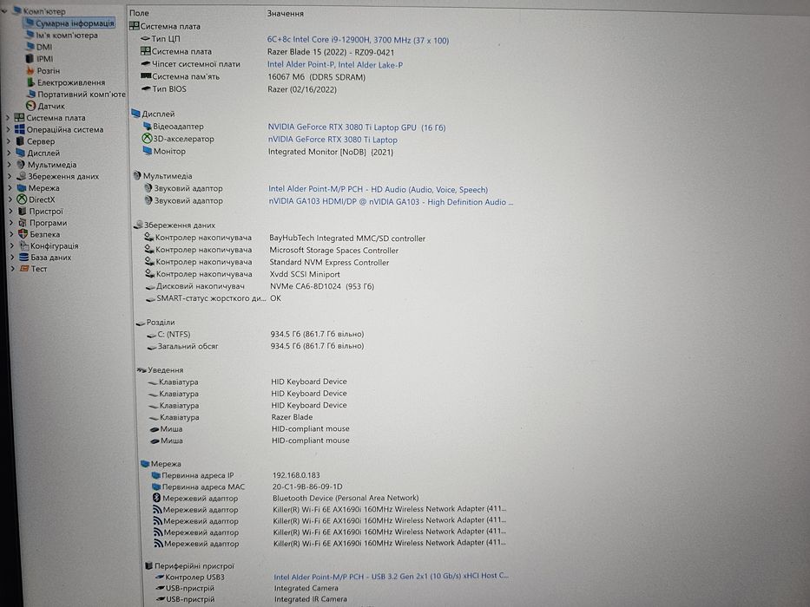This screenshot has height=607, width=810.
Task: Click the Дисковий накопичувач drive icon
Action: click(x=150, y=286)
